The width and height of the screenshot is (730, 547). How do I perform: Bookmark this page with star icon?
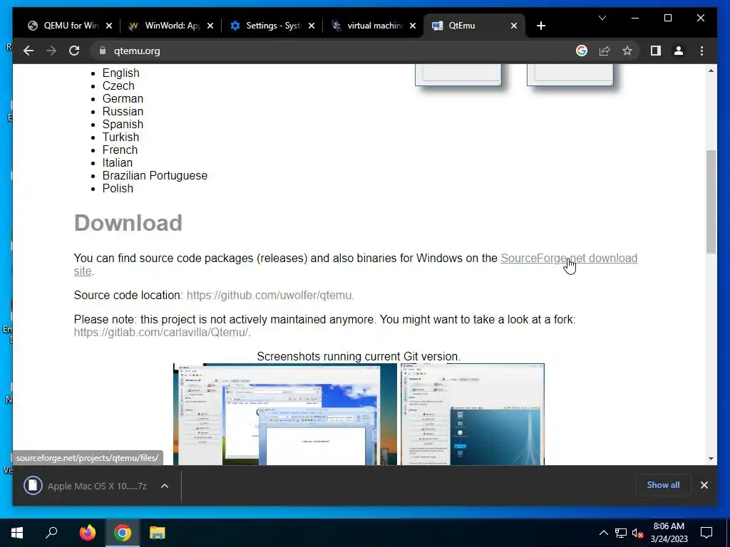pyautogui.click(x=627, y=51)
